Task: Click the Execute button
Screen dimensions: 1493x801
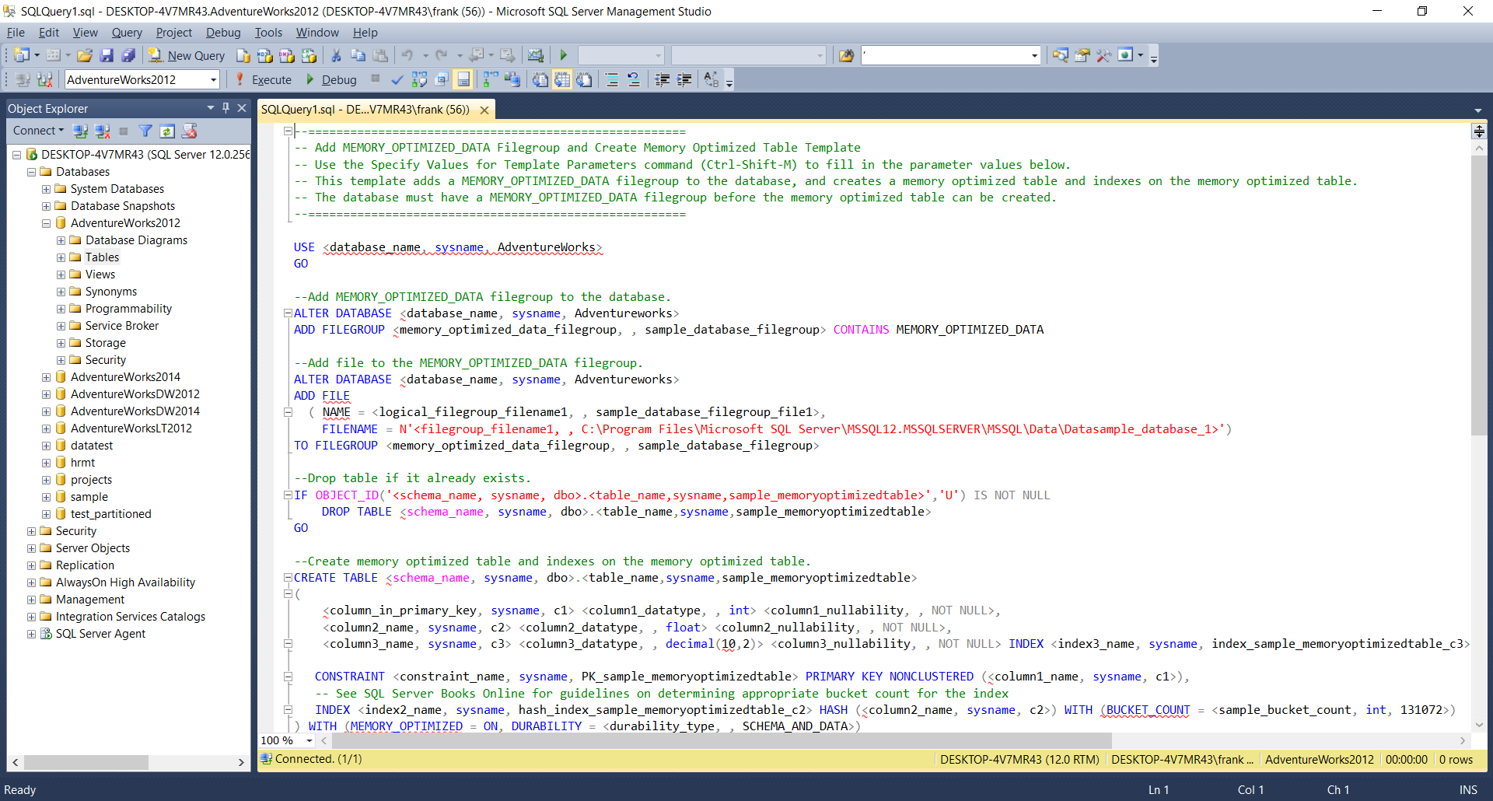Action: coord(264,79)
